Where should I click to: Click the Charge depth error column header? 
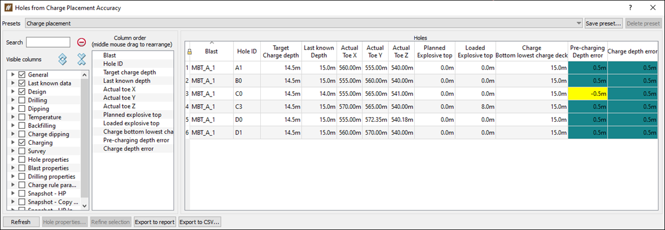[633, 51]
